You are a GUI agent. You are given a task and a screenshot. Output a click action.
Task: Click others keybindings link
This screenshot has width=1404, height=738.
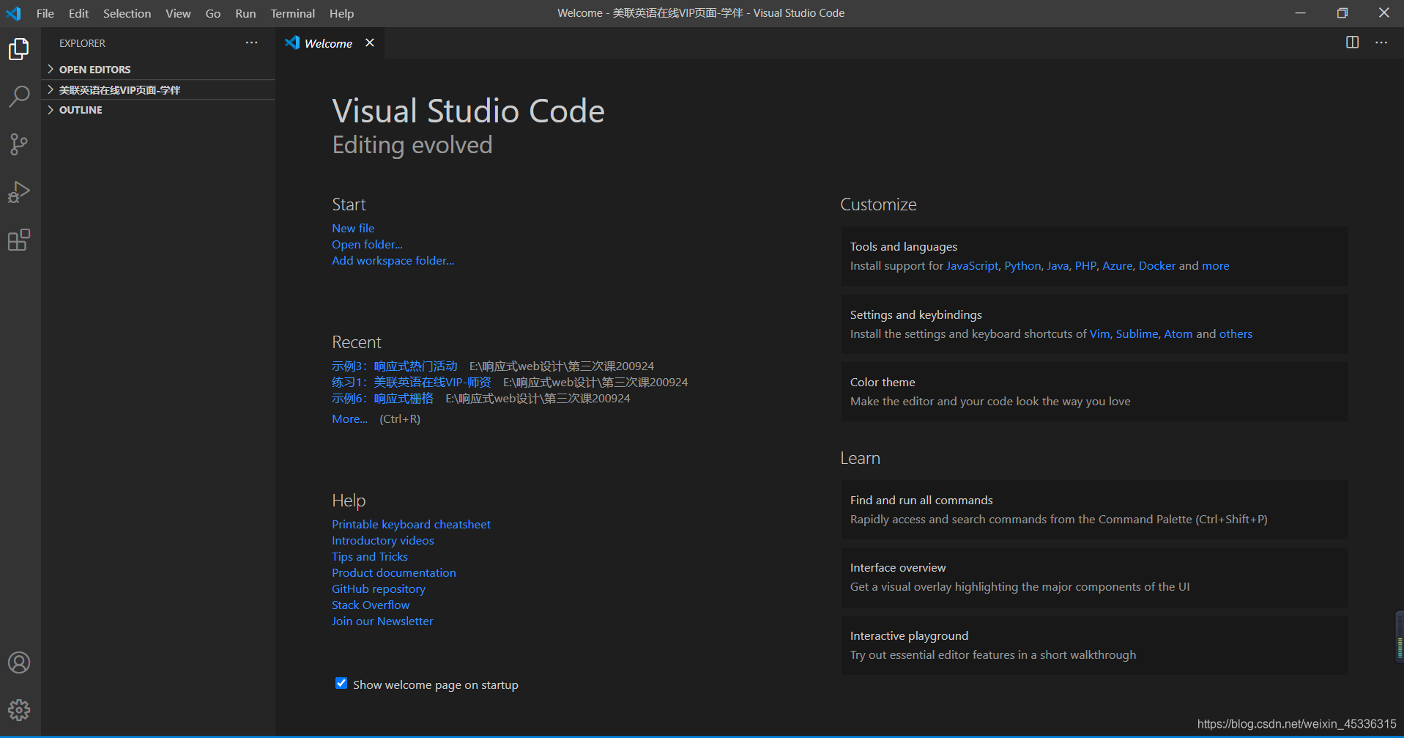(x=1236, y=333)
